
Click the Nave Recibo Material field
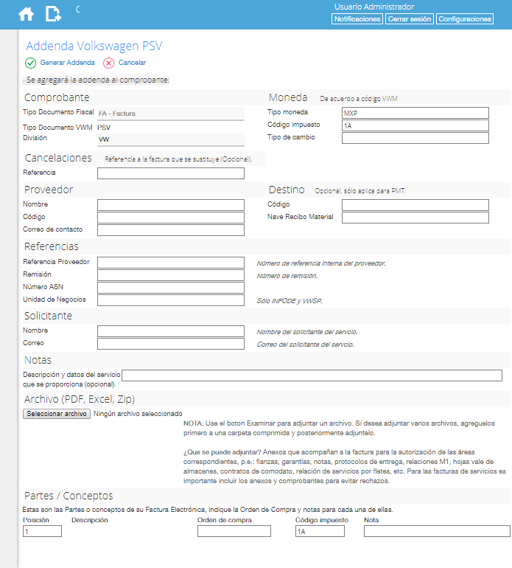[x=415, y=218]
